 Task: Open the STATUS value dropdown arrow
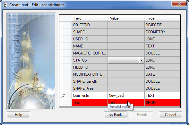pyautogui.click(x=142, y=60)
